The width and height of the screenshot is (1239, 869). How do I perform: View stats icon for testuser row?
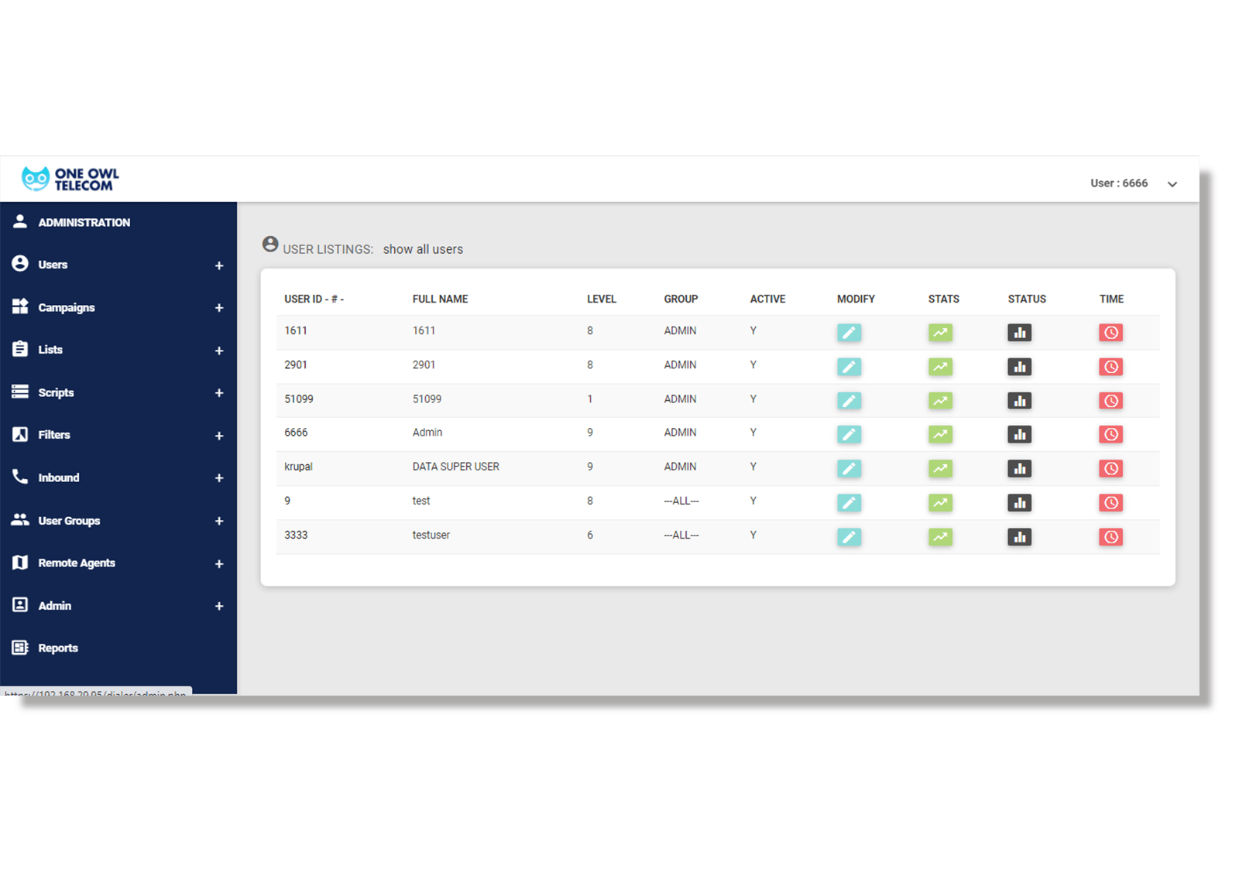pos(940,537)
